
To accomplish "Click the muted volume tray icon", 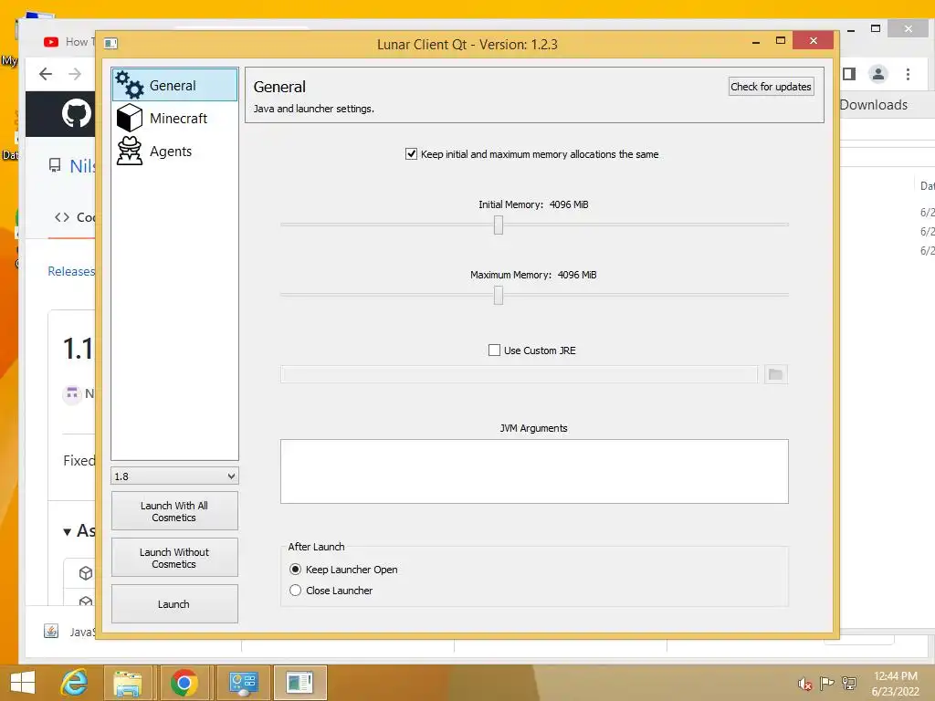I will click(805, 684).
